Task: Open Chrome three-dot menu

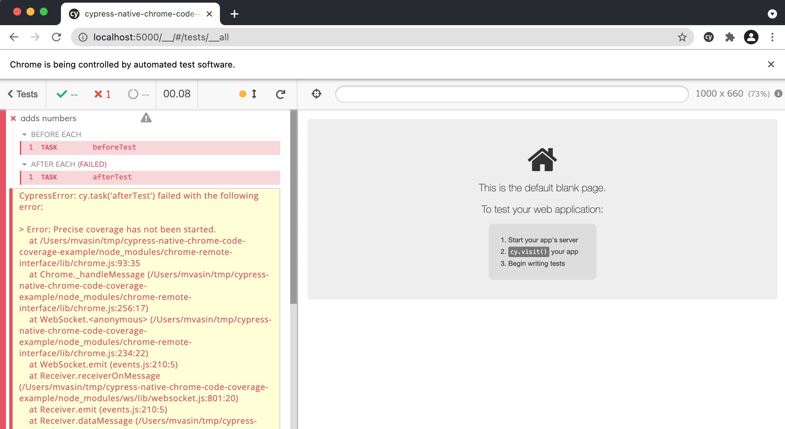Action: point(772,37)
